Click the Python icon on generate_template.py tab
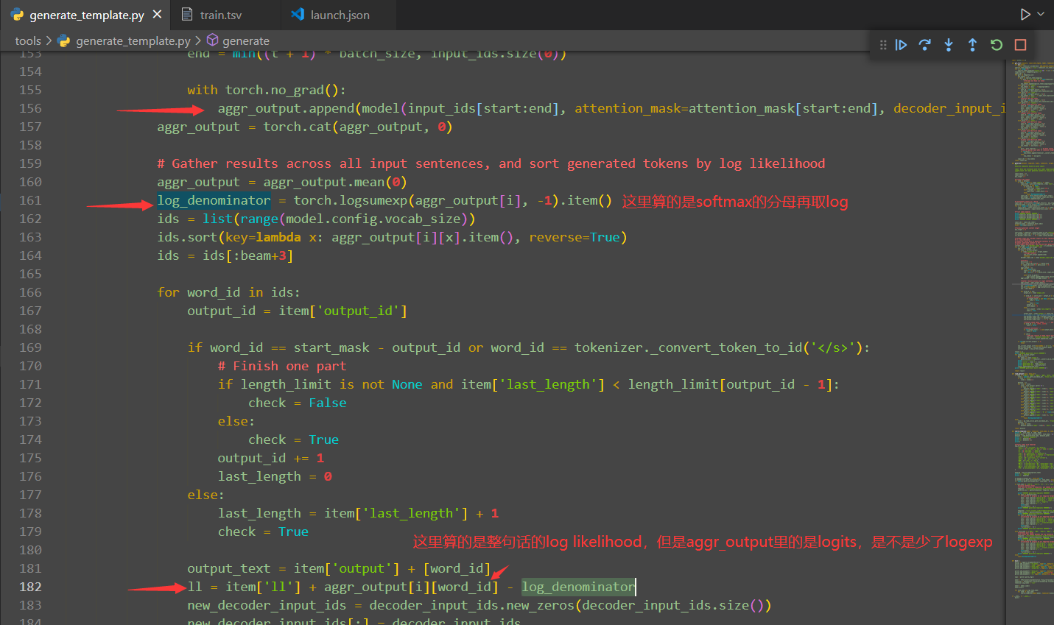Viewport: 1054px width, 625px height. (17, 15)
